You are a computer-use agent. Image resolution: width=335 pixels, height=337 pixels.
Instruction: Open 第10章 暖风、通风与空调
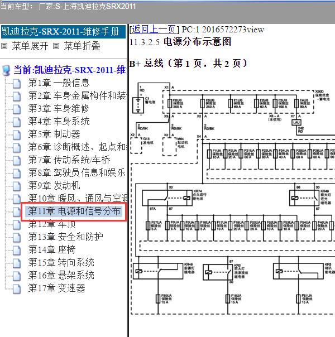(78, 198)
